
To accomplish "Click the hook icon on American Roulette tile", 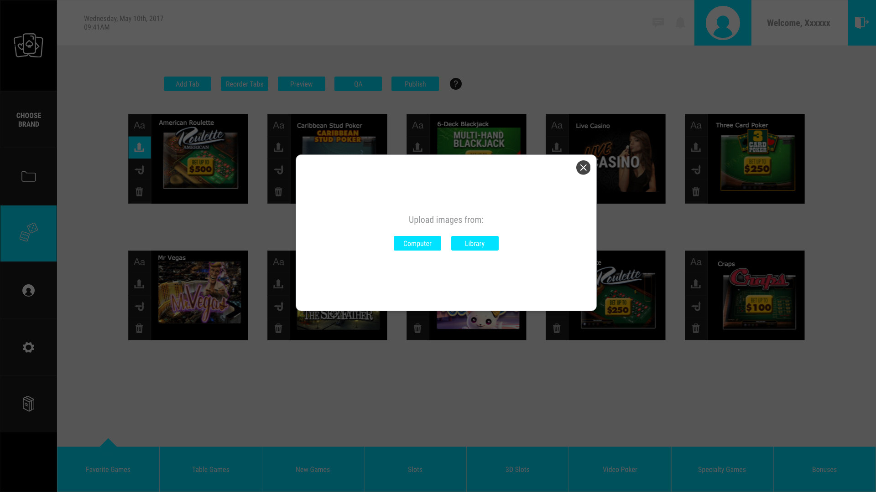I will point(139,170).
